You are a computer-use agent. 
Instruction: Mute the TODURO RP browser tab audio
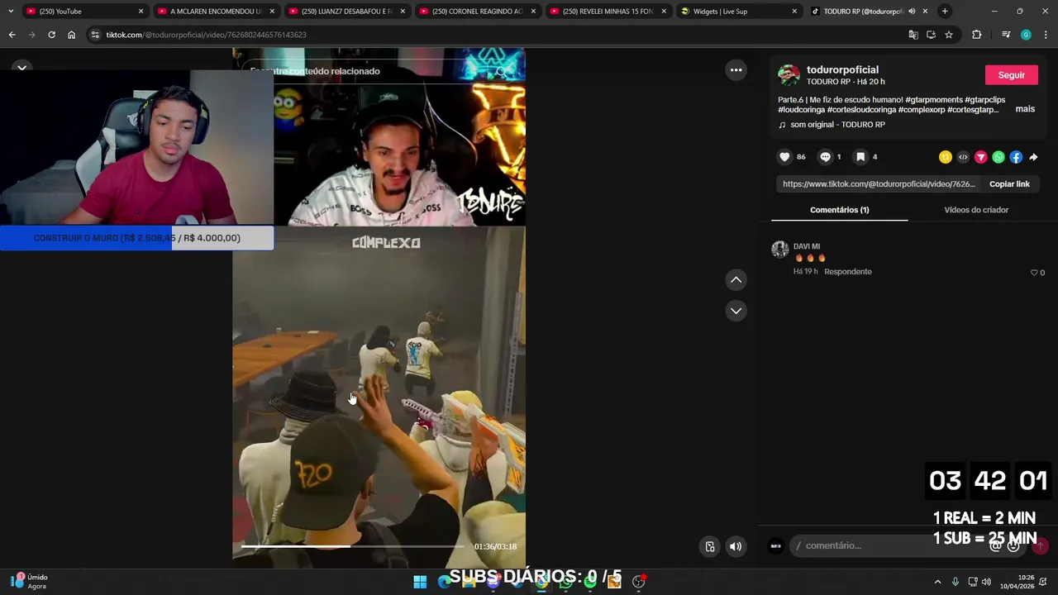click(912, 12)
